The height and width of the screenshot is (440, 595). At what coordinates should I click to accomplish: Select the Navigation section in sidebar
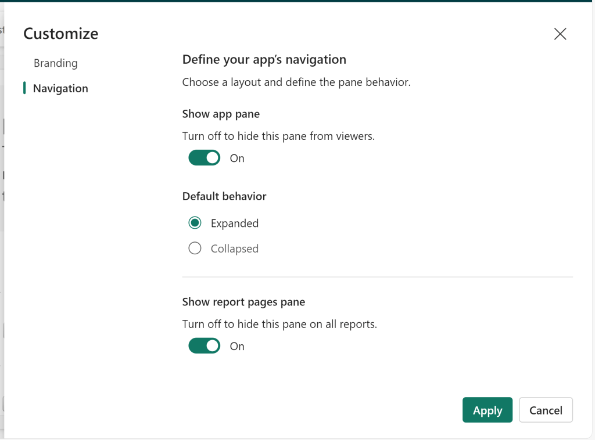tap(60, 89)
